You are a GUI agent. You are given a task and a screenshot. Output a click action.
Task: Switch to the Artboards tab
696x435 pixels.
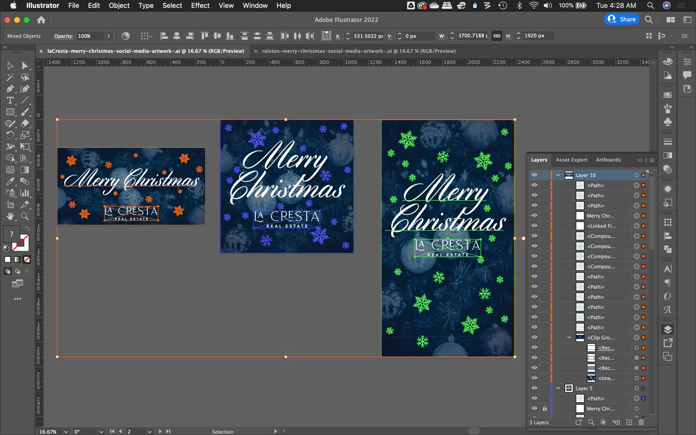pos(608,160)
